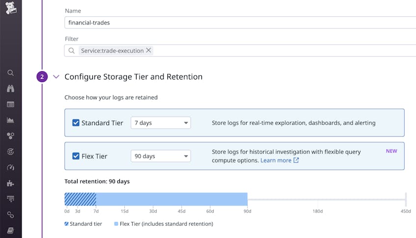The image size is (416, 238).
Task: Open the metrics area-chart icon
Action: tap(10, 120)
